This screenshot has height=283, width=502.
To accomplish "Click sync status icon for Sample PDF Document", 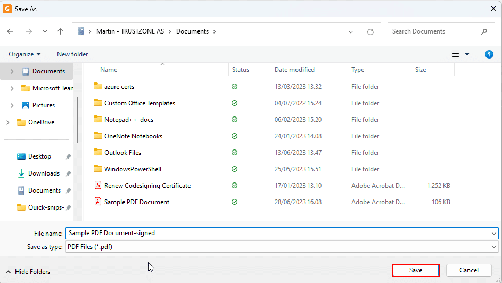I will (x=234, y=202).
